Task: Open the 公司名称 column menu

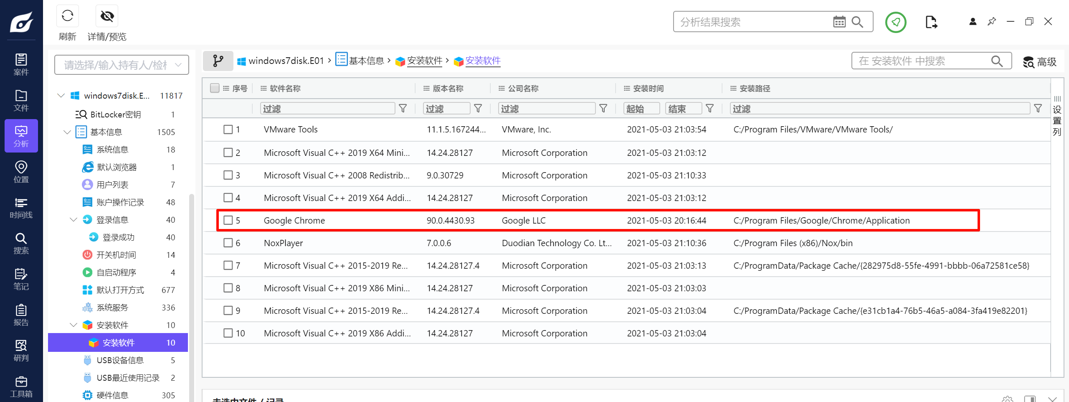Action: pyautogui.click(x=502, y=88)
